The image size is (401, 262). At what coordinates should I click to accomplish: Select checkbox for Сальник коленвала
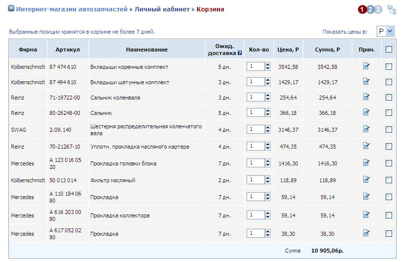click(389, 97)
